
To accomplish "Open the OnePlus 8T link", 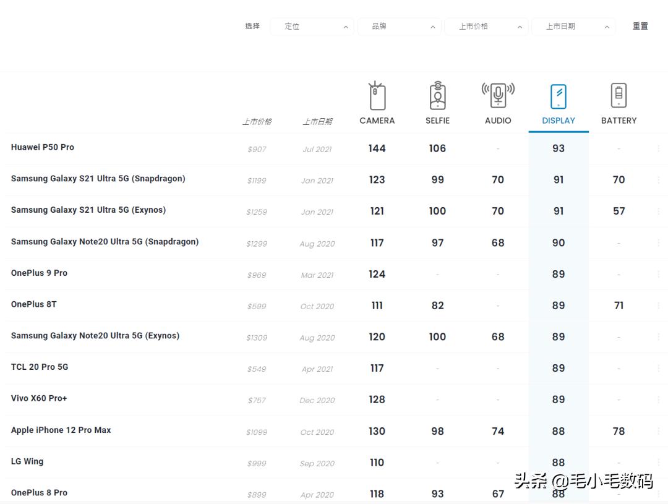I will 33,304.
